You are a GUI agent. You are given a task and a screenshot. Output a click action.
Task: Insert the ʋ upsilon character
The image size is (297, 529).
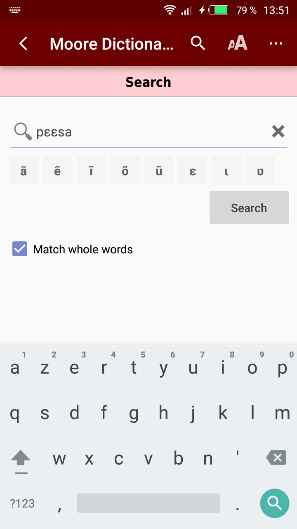(x=260, y=171)
